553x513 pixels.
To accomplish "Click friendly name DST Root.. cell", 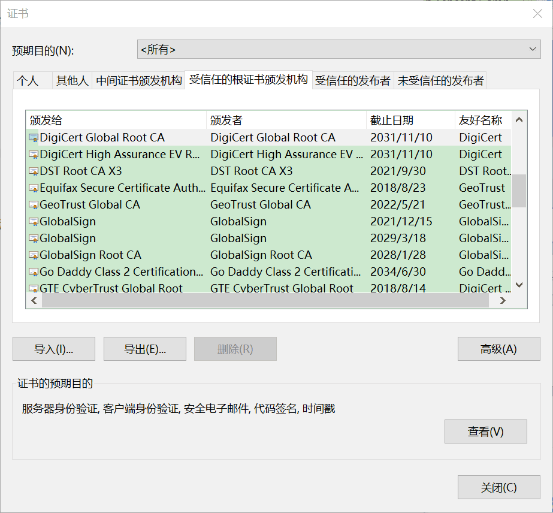I will pyautogui.click(x=485, y=171).
